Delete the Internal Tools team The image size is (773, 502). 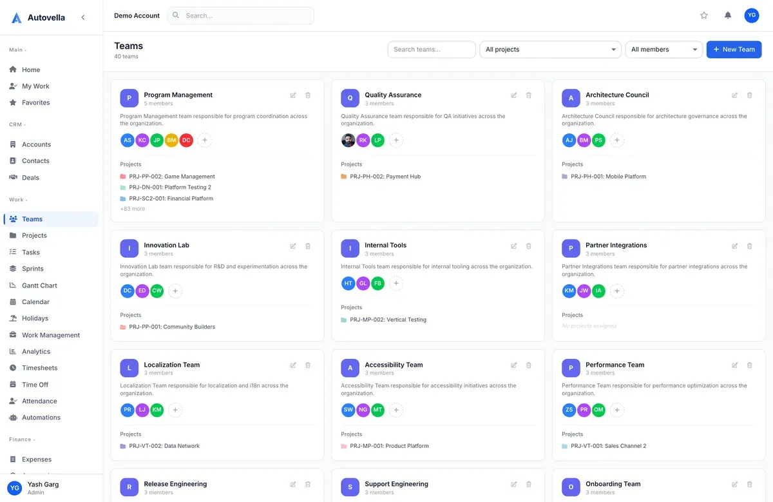(x=529, y=246)
